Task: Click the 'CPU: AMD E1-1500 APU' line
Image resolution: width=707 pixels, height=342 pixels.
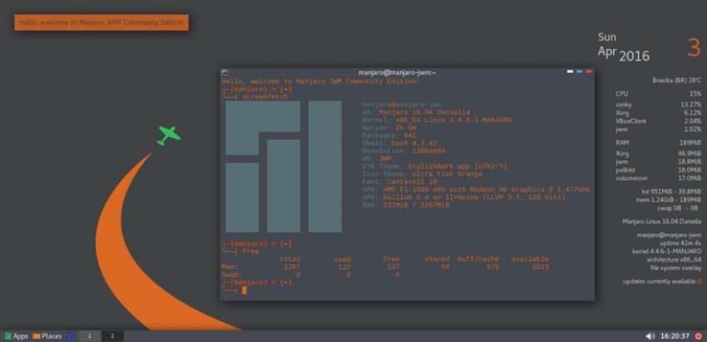Action: (476, 189)
